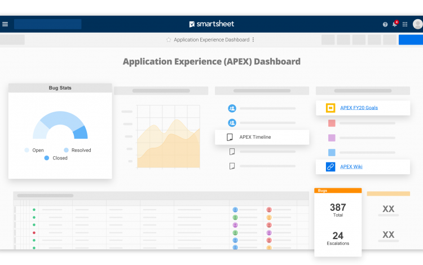Click the Open legend color swatch

[x=27, y=151]
